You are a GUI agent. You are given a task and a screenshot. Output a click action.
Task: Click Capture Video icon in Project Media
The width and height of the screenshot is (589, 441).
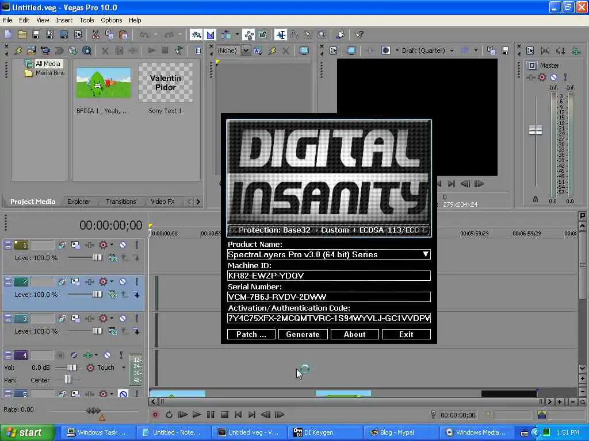click(45, 51)
